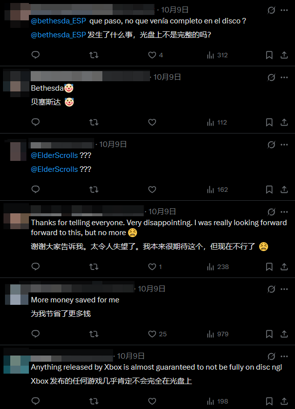Bookmark the Bethesda clown emoji tweet

tap(269, 122)
